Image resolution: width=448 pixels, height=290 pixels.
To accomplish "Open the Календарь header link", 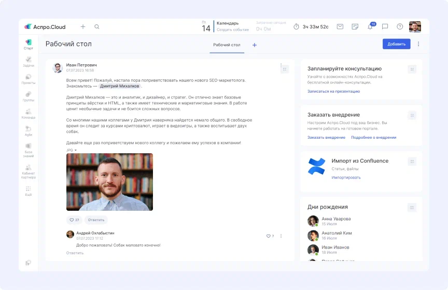I will (228, 23).
